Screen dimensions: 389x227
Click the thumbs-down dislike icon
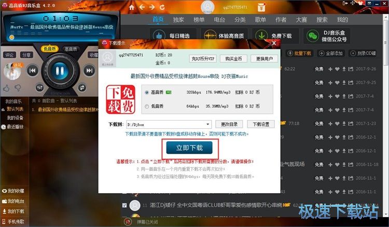(18, 88)
